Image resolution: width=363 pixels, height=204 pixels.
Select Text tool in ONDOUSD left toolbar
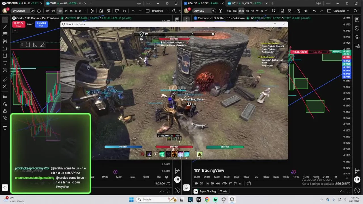pyautogui.click(x=5, y=63)
